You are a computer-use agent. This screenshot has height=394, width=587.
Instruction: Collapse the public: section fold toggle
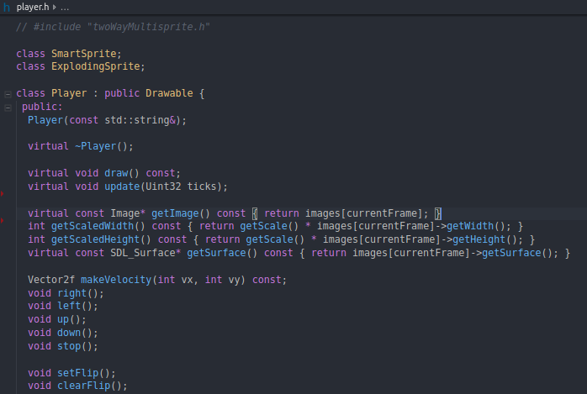(8, 108)
